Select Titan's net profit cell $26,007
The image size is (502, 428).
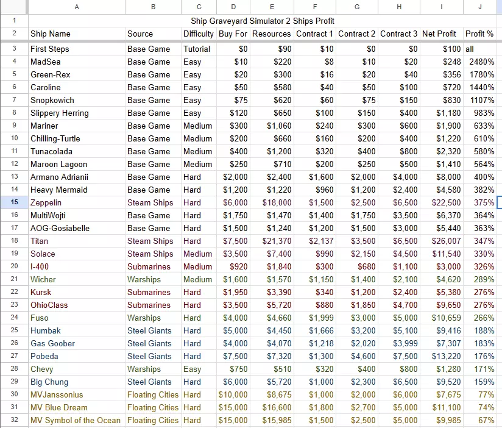tap(442, 241)
